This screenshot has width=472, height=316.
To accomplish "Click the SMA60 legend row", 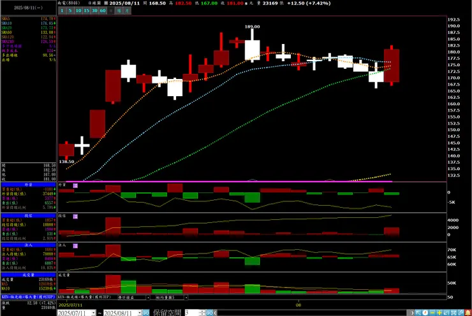I will coord(28,32).
